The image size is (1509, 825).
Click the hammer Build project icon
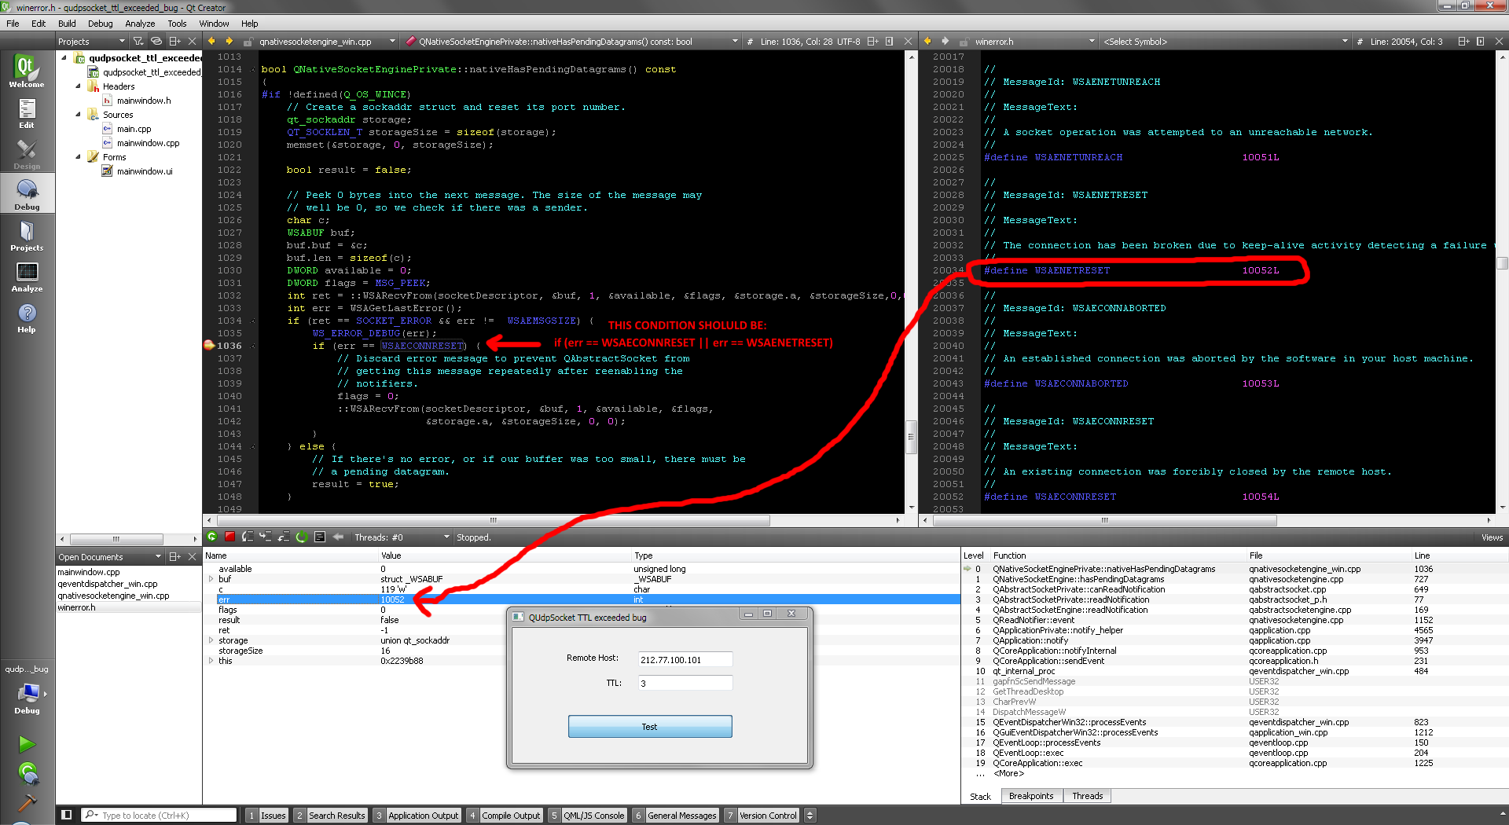(27, 803)
